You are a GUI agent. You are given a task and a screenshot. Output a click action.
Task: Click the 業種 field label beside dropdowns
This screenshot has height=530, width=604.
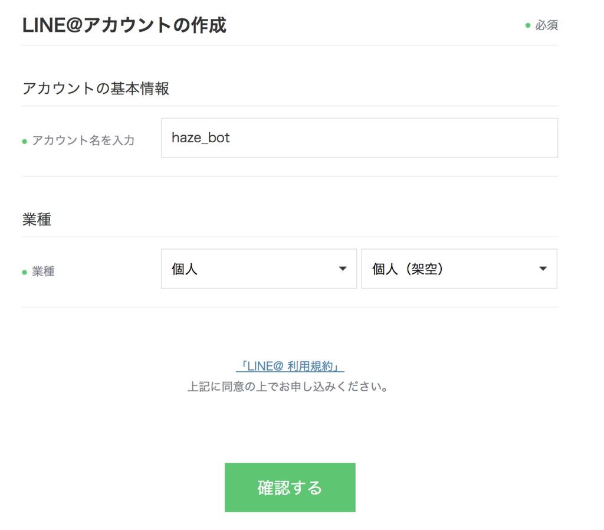coord(43,271)
